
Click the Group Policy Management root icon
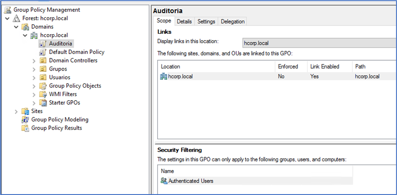tap(8, 10)
